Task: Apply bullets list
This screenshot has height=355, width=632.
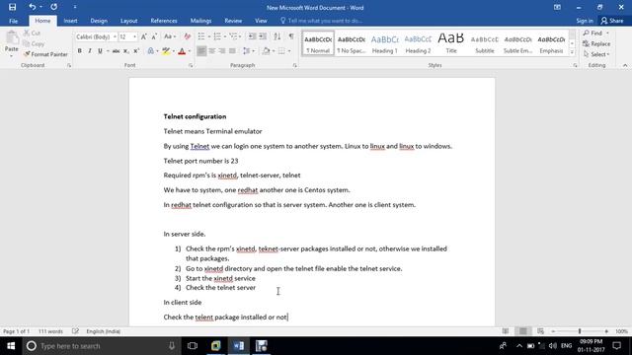Action: (x=201, y=36)
